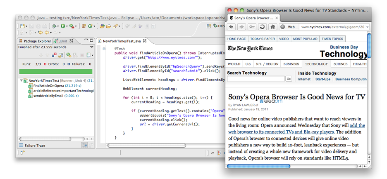Go to Opera home page icon
The width and height of the screenshot is (387, 179).
[272, 27]
